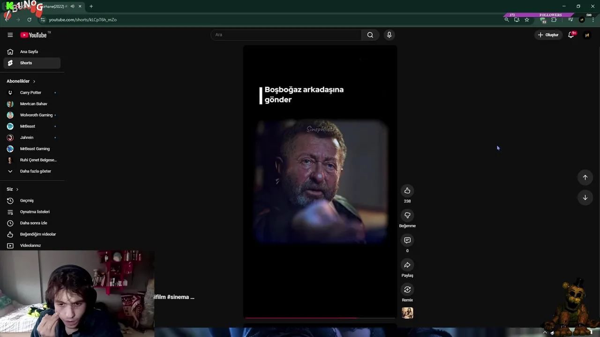Viewport: 600px width, 337px height.
Task: Open the Chrome three-dot menu
Action: point(593,20)
